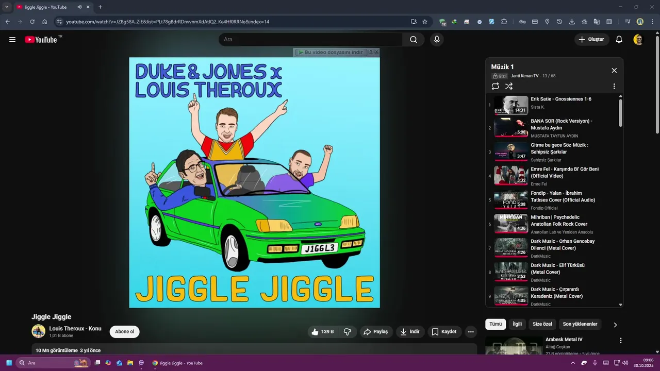The height and width of the screenshot is (371, 660).
Task: Toggle playlist loop
Action: (x=496, y=87)
